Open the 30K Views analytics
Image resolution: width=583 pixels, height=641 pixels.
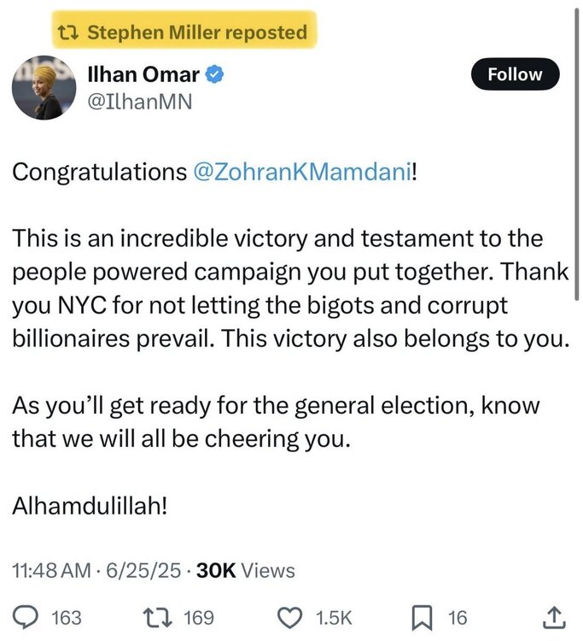point(245,571)
